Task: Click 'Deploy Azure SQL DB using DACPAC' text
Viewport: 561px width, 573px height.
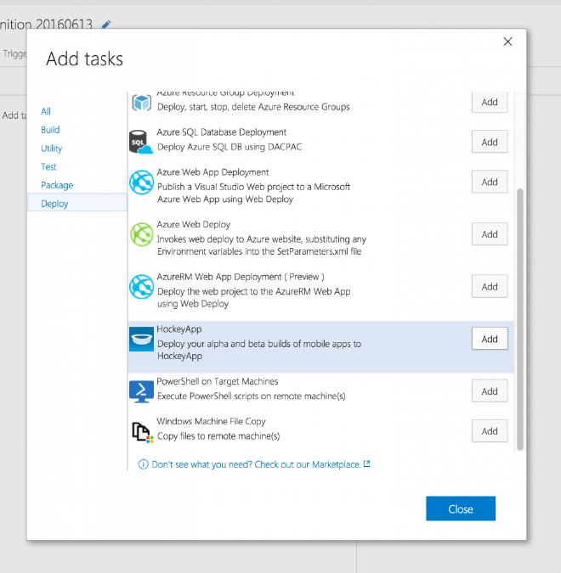Action: [229, 147]
